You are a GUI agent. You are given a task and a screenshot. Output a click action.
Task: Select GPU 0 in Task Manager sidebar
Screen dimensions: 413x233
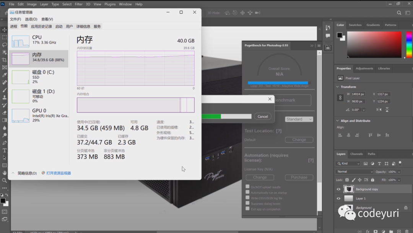[x=39, y=115]
